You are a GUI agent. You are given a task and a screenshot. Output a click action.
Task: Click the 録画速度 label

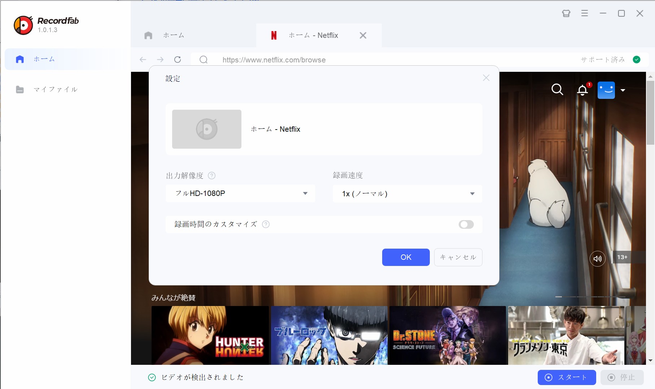[348, 175]
